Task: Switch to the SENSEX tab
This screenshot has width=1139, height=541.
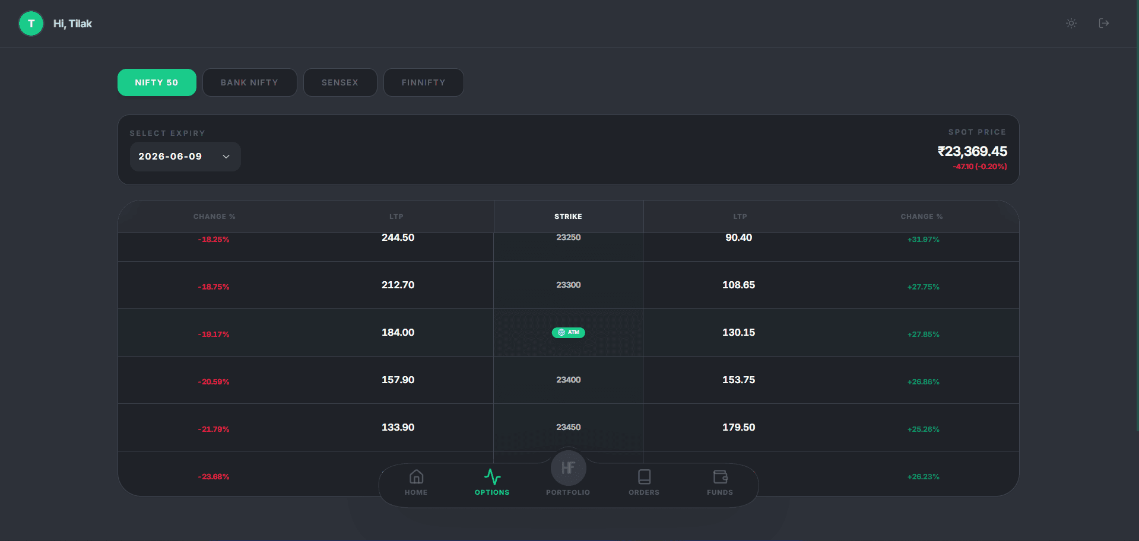Action: (x=340, y=82)
